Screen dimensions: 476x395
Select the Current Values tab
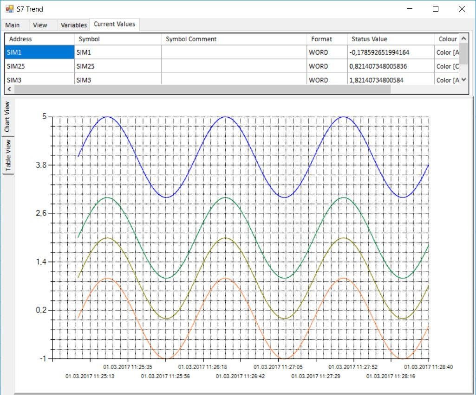click(x=114, y=24)
